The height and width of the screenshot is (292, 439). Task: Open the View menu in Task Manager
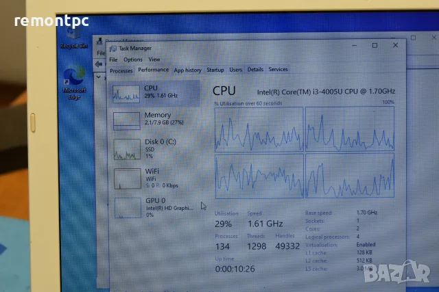154,59
